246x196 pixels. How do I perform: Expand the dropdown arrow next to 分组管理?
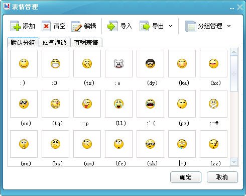coord(229,26)
